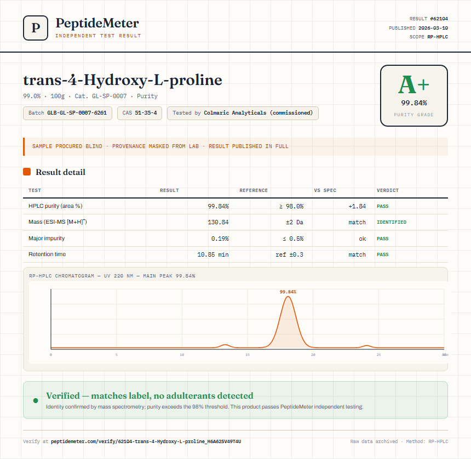Click the Mass (ESI-MS [M+H]+) row label
Viewport: 471px width, 459px height.
pos(58,222)
